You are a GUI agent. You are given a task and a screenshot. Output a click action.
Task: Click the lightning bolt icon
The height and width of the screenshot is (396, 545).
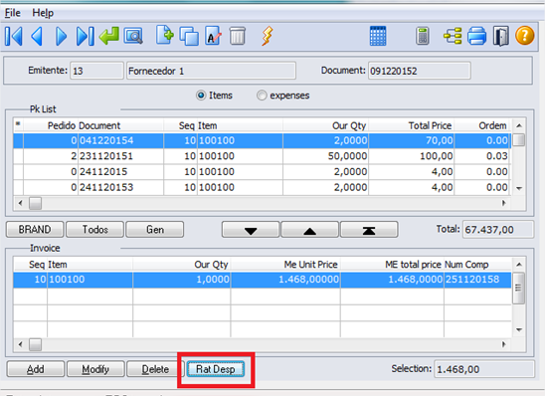click(267, 36)
